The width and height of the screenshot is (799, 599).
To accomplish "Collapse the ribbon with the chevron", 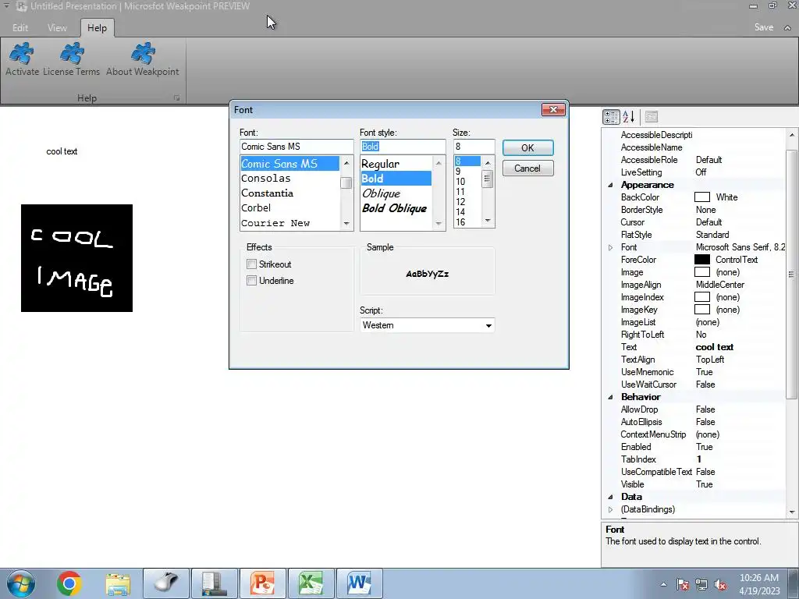I will point(787,28).
